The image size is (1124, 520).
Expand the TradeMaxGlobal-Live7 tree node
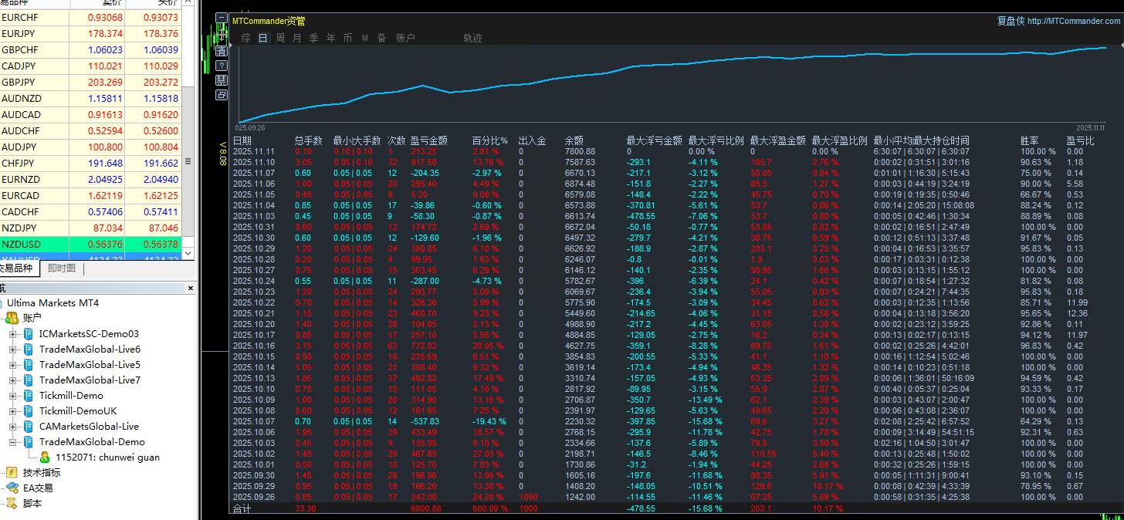click(x=12, y=380)
